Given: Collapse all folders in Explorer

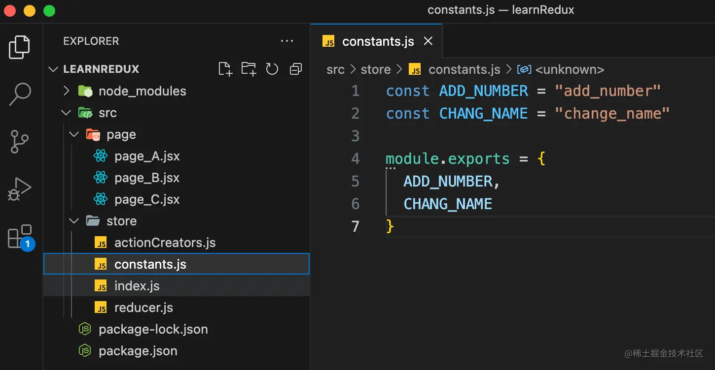Looking at the screenshot, I should point(295,69).
